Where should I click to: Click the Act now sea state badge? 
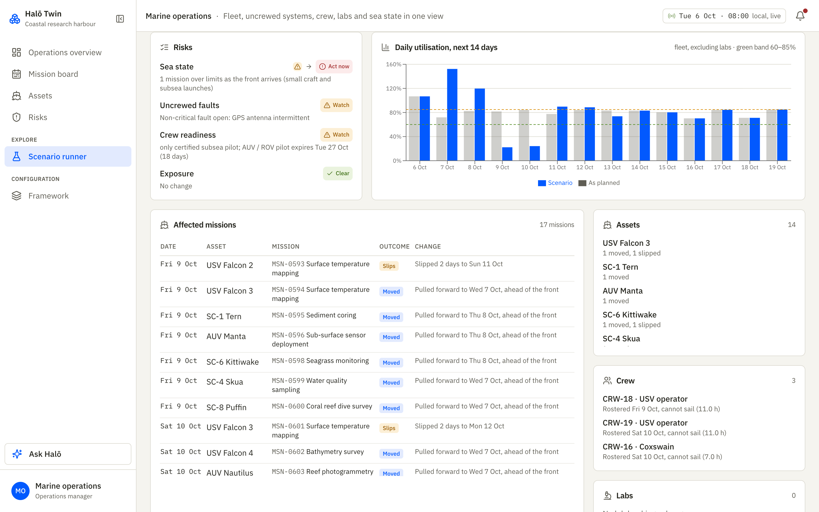coord(334,67)
